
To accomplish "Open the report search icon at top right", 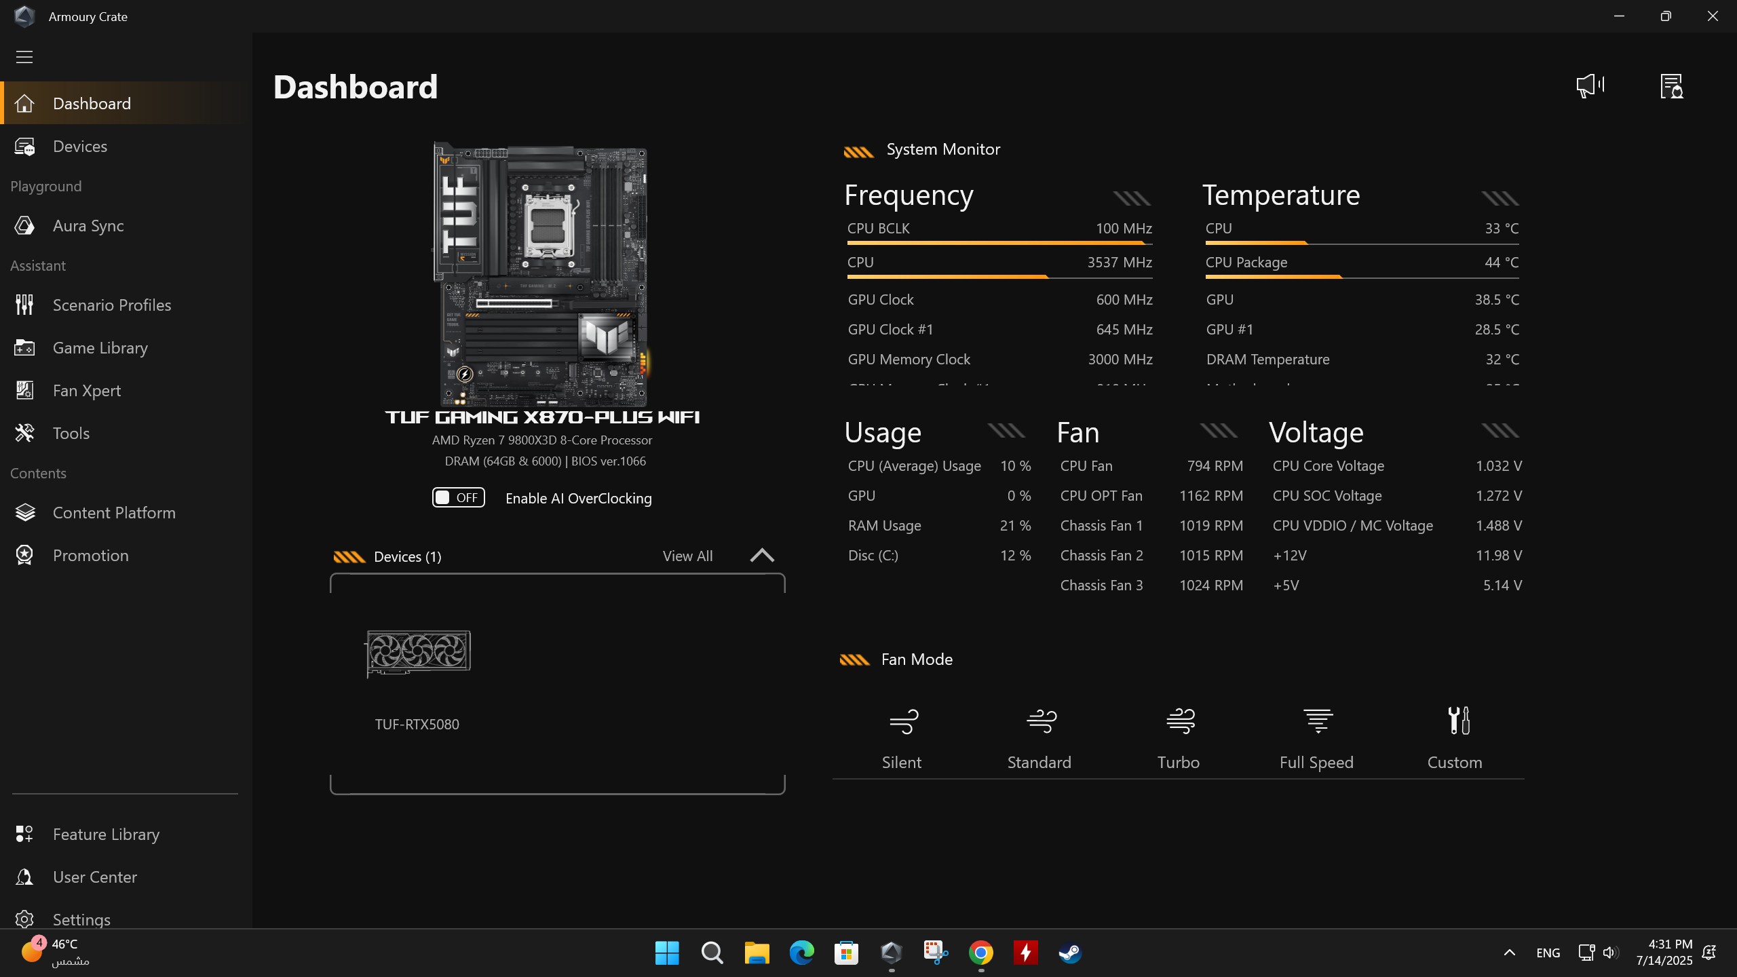I will pos(1672,86).
